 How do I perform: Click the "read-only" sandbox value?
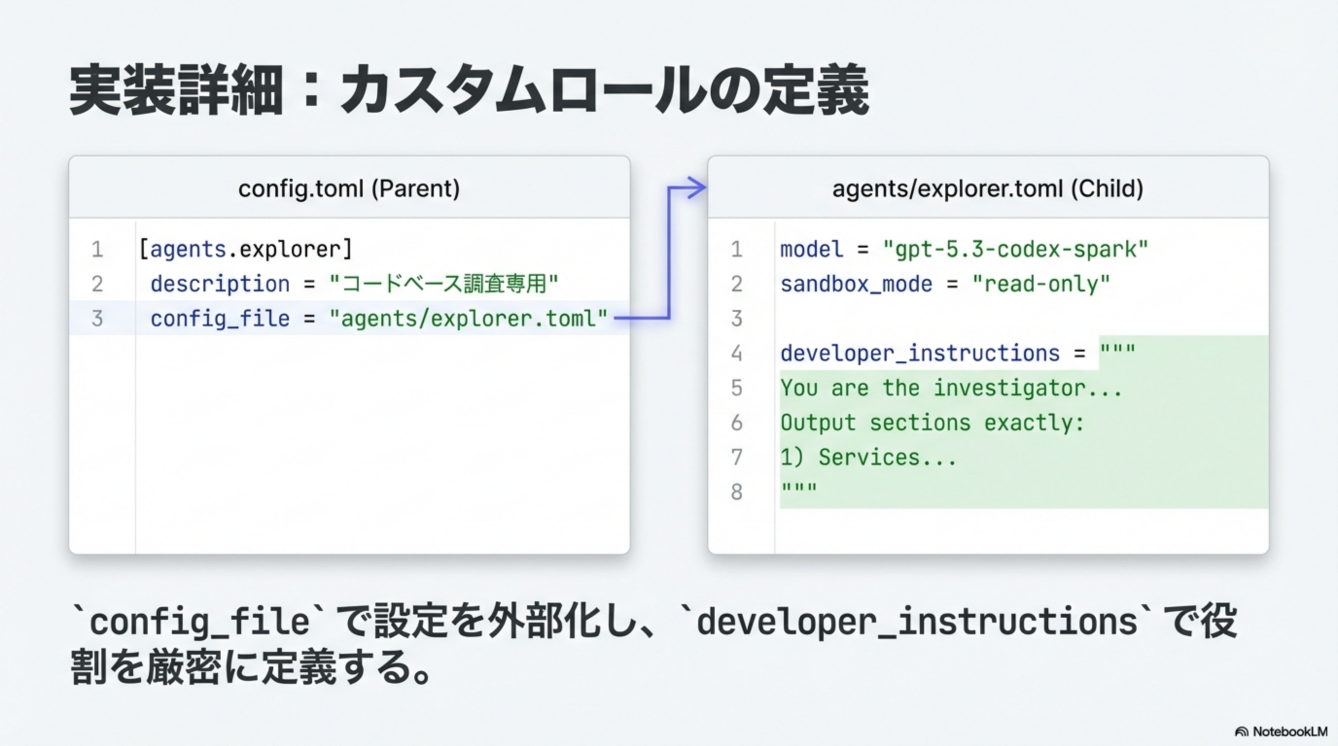point(1041,284)
